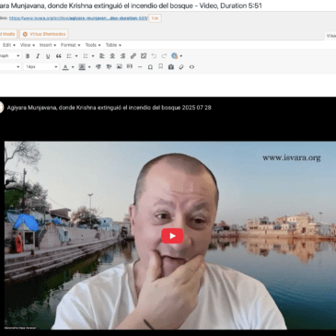
Task: Open the View menu
Action: [28, 45]
